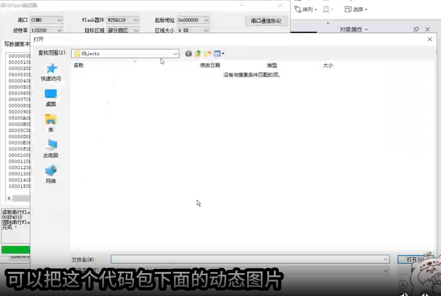Click the 串口通信协议 button
The height and width of the screenshot is (296, 441).
(x=266, y=21)
